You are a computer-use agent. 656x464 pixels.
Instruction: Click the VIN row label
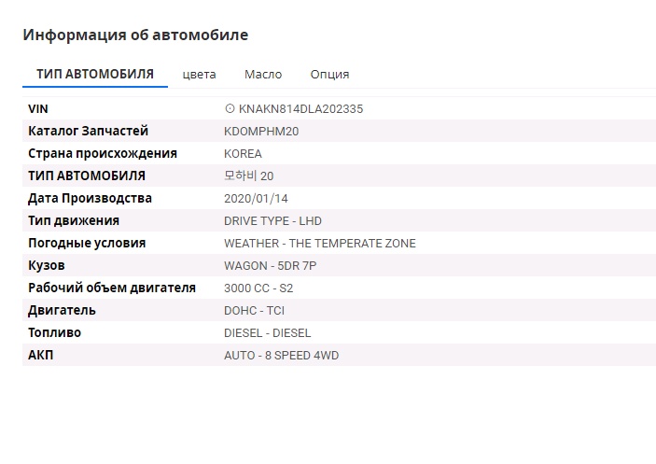(38, 109)
